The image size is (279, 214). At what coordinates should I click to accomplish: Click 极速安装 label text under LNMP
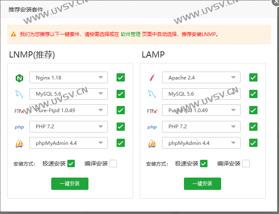54,164
